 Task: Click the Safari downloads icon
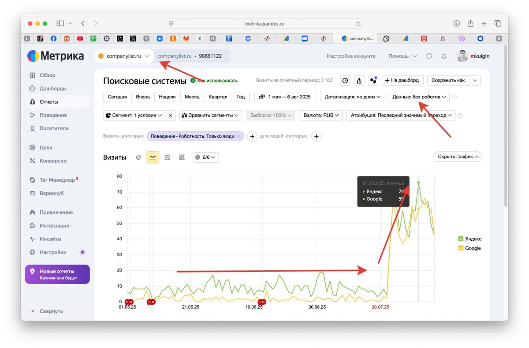pyautogui.click(x=457, y=23)
